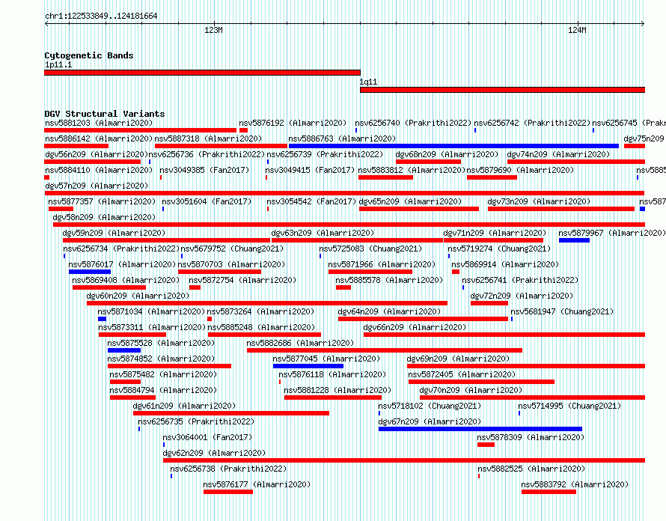Click nsv5876177 (Almarri2020) label

[x=257, y=484]
